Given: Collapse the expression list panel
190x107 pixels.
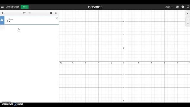Looking at the screenshot, I should pyautogui.click(x=56, y=13).
